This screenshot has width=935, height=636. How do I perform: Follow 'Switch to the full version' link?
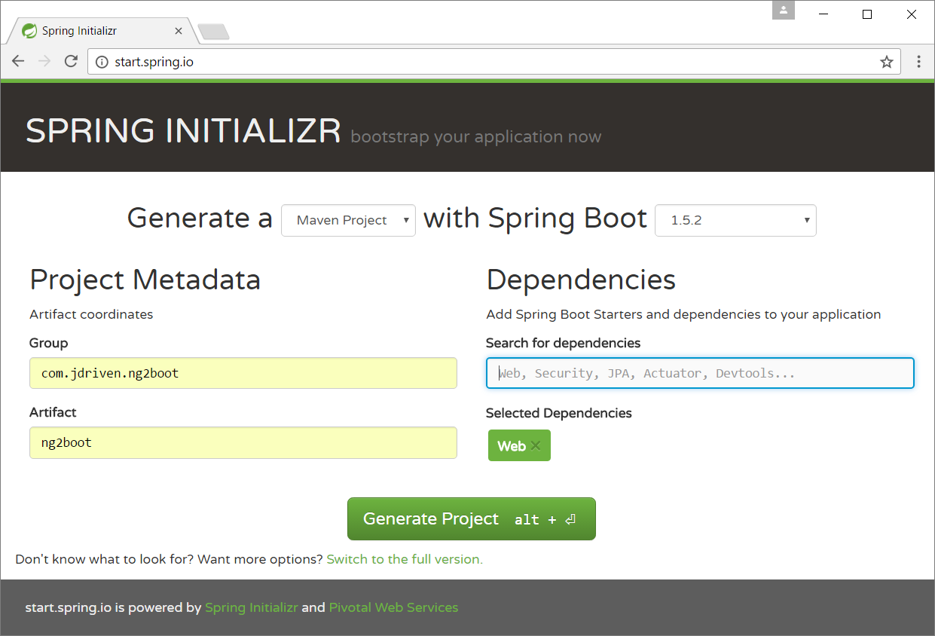click(x=404, y=559)
